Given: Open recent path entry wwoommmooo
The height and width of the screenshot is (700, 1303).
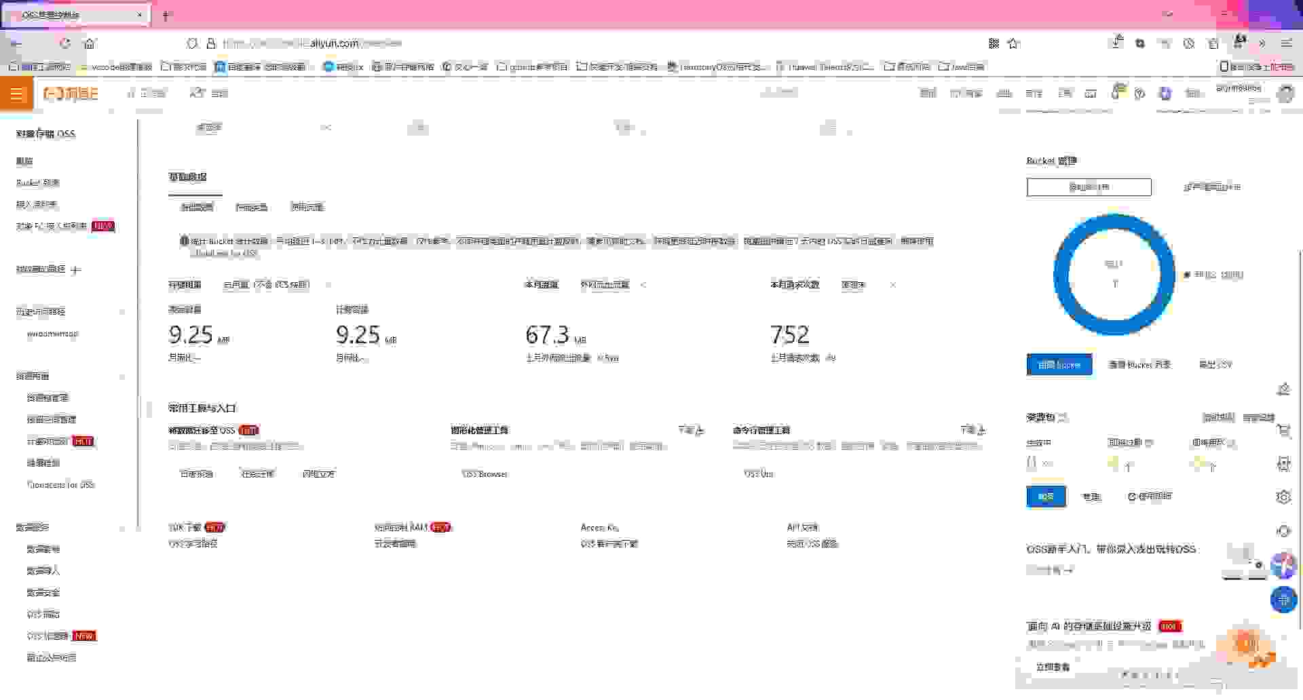Looking at the screenshot, I should point(53,334).
